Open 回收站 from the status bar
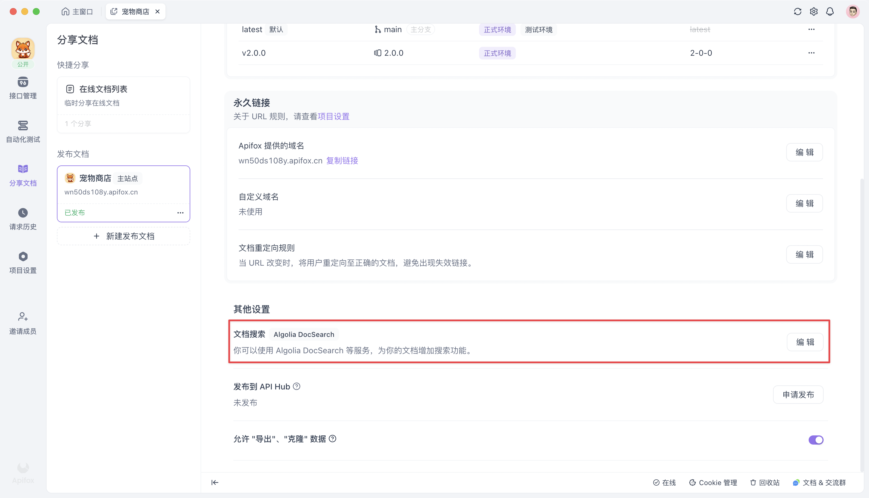Screen dimensions: 869x498 click(x=765, y=482)
